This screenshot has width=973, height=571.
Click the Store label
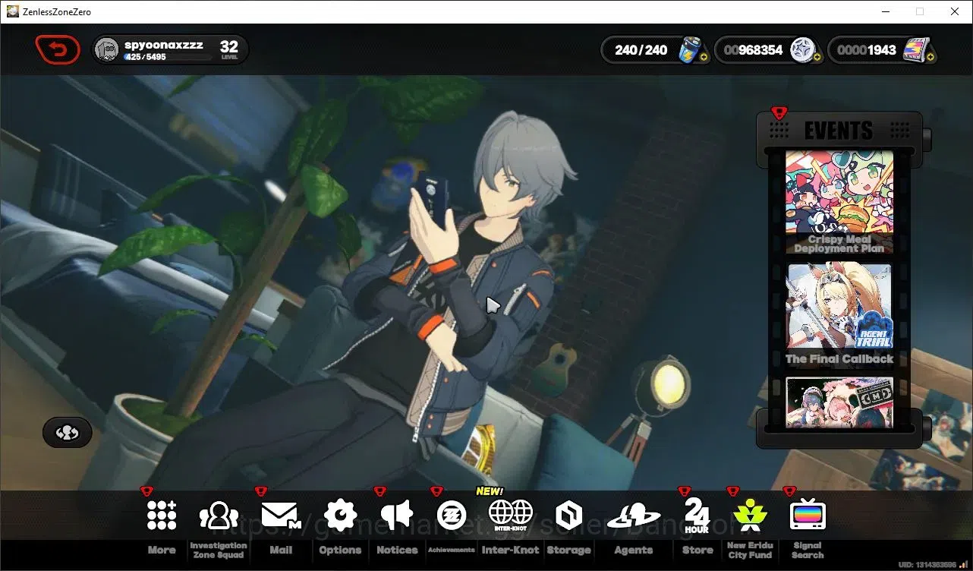click(697, 550)
